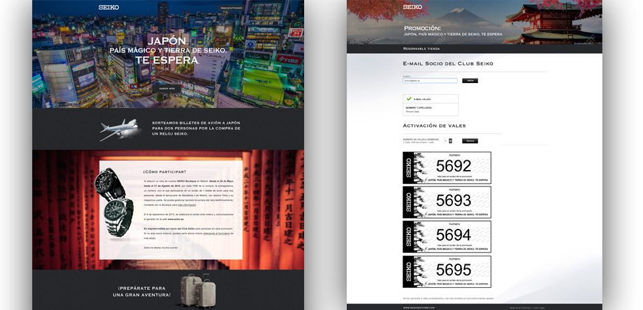The image size is (643, 310).
Task: Focus the E-mail input field
Action: click(430, 81)
